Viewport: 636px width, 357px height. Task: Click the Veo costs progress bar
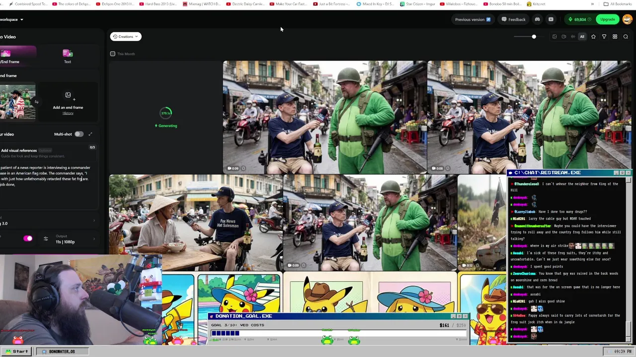pos(338,333)
